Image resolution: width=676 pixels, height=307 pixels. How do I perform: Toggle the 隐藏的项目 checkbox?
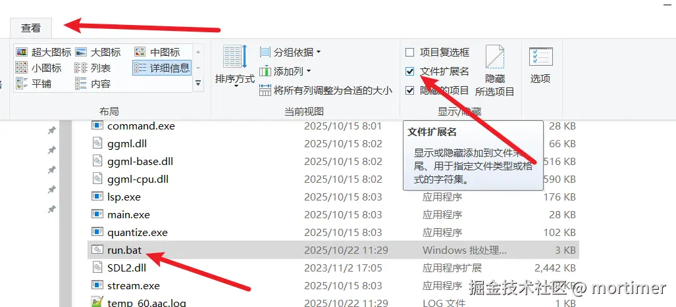(x=410, y=91)
